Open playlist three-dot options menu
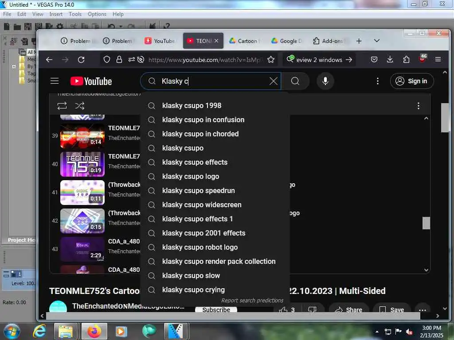This screenshot has height=340, width=454. pyautogui.click(x=419, y=106)
